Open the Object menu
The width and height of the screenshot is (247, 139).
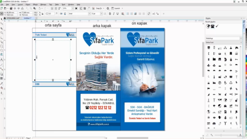tap(28, 5)
